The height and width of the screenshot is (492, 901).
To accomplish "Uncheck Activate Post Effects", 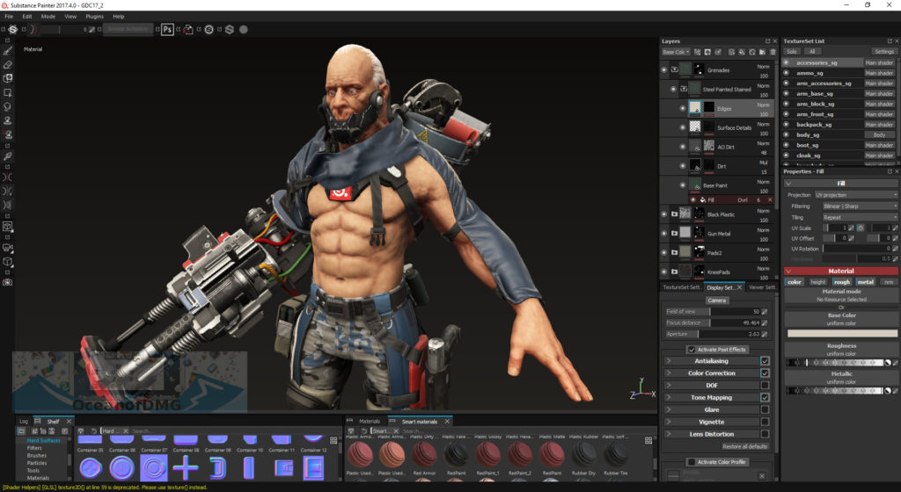I will pos(692,349).
